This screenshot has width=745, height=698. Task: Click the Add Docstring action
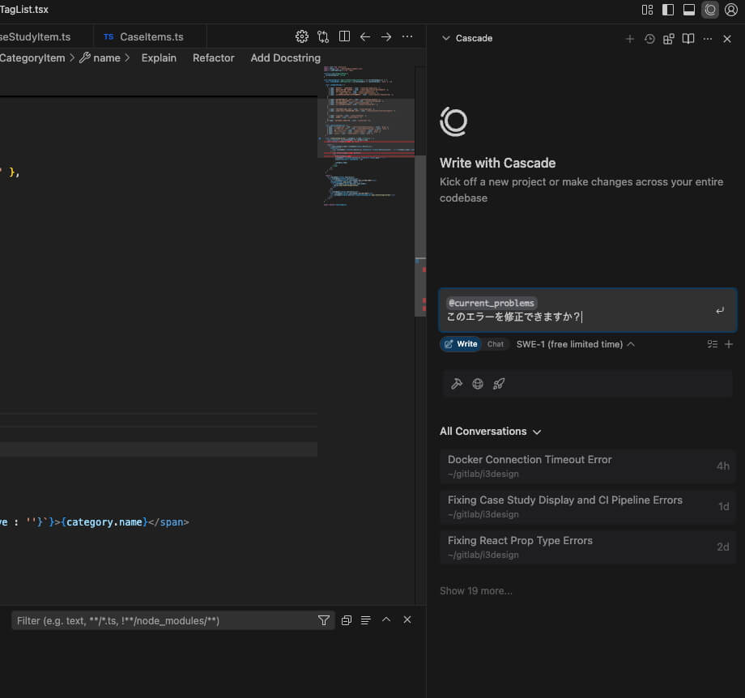[286, 58]
